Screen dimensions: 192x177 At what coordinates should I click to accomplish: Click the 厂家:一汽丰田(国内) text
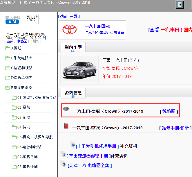click(x=120, y=60)
